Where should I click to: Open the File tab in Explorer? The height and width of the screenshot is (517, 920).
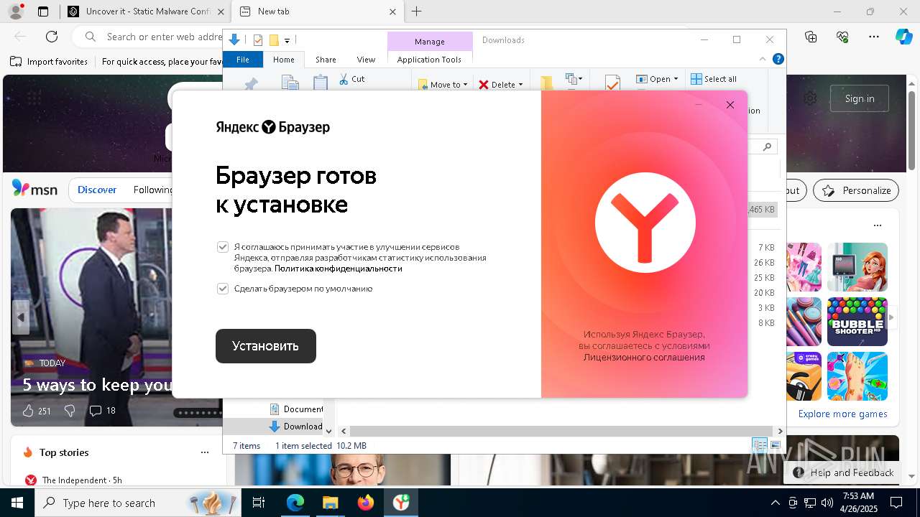243,60
